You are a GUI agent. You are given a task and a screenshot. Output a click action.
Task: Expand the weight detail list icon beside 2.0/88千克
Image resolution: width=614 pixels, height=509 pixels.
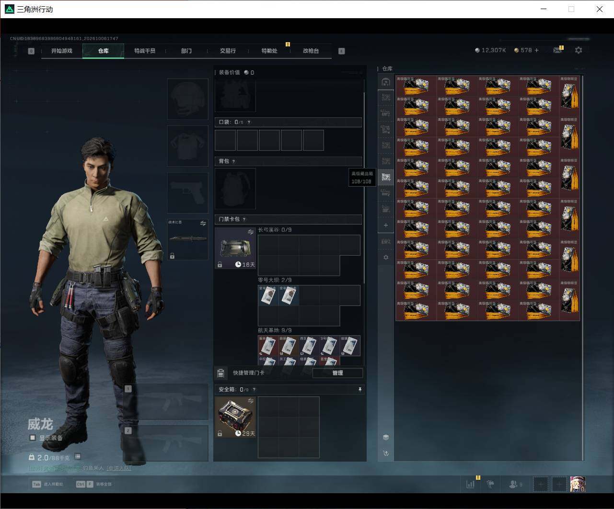point(78,457)
